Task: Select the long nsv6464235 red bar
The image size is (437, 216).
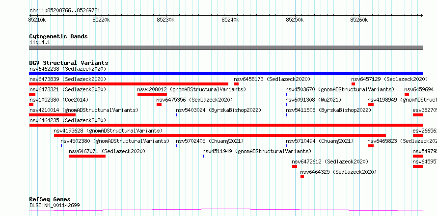Action: point(226,125)
